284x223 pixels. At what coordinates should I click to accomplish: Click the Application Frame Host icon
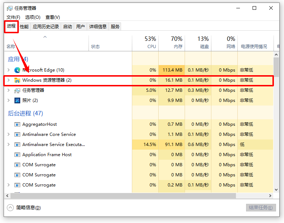[17, 155]
